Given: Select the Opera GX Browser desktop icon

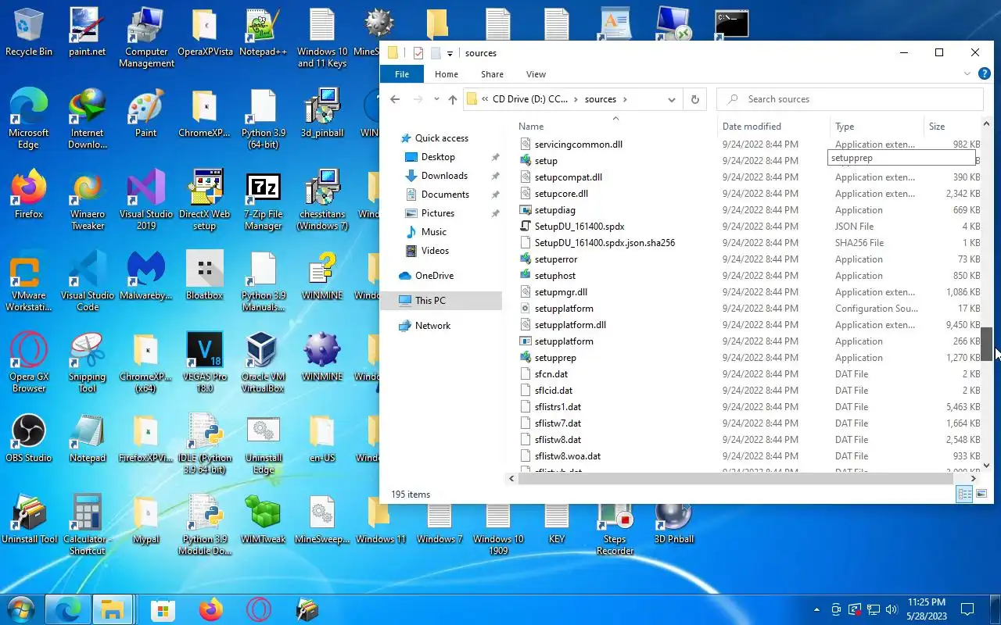Looking at the screenshot, I should (x=29, y=363).
